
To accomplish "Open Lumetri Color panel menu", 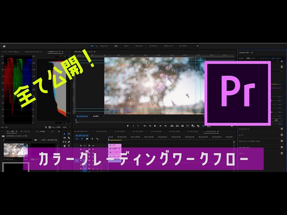I will coord(252,53).
